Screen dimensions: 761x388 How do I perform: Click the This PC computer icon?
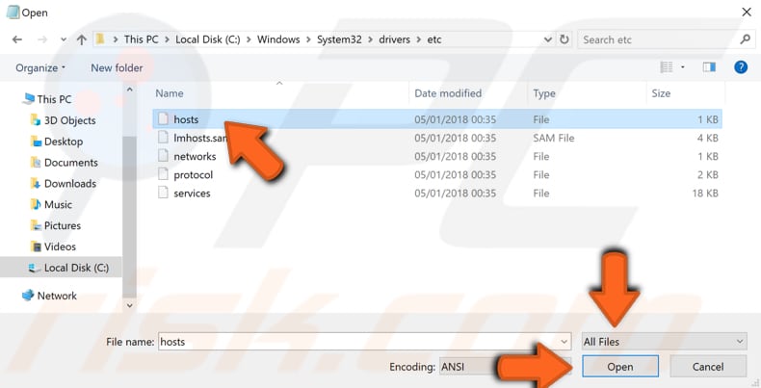[28, 99]
